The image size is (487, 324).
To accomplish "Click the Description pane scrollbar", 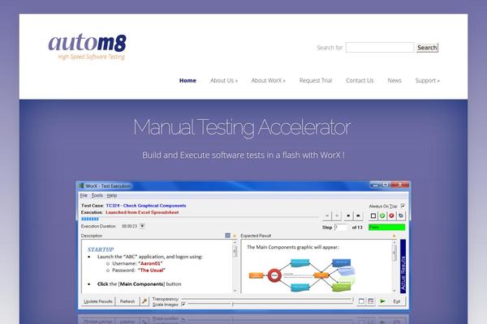I will 235,266.
